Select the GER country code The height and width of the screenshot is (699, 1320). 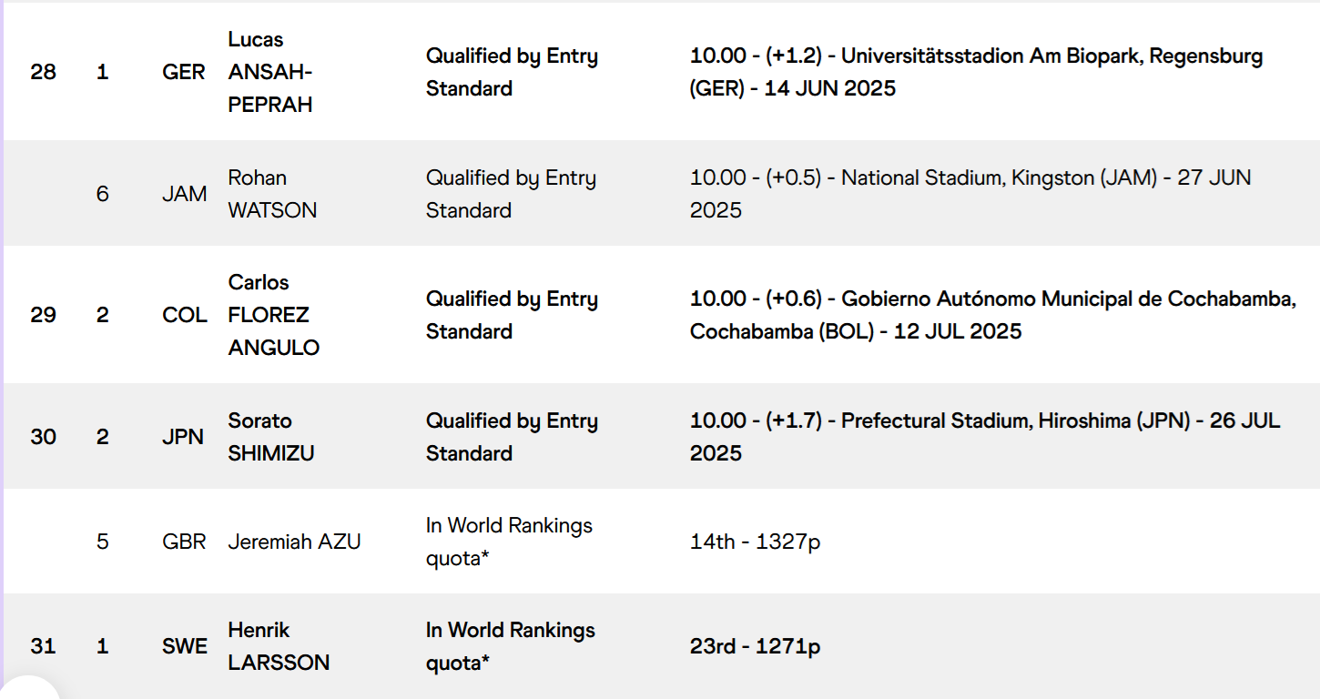184,72
